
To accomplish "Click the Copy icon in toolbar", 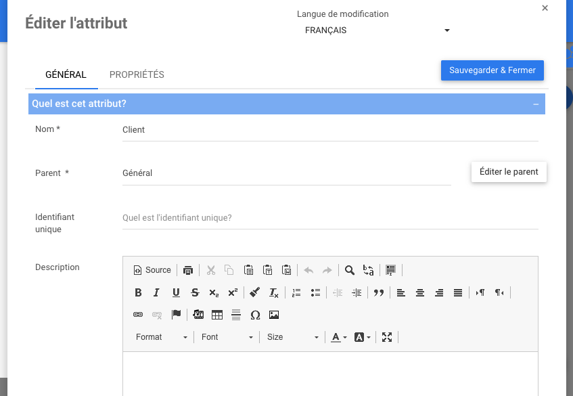I will (x=229, y=270).
